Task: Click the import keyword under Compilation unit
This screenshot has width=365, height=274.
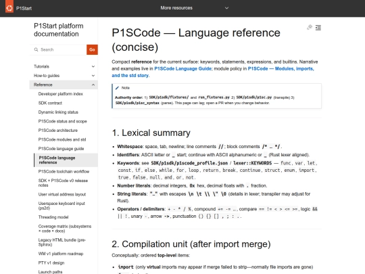Action: point(126,267)
